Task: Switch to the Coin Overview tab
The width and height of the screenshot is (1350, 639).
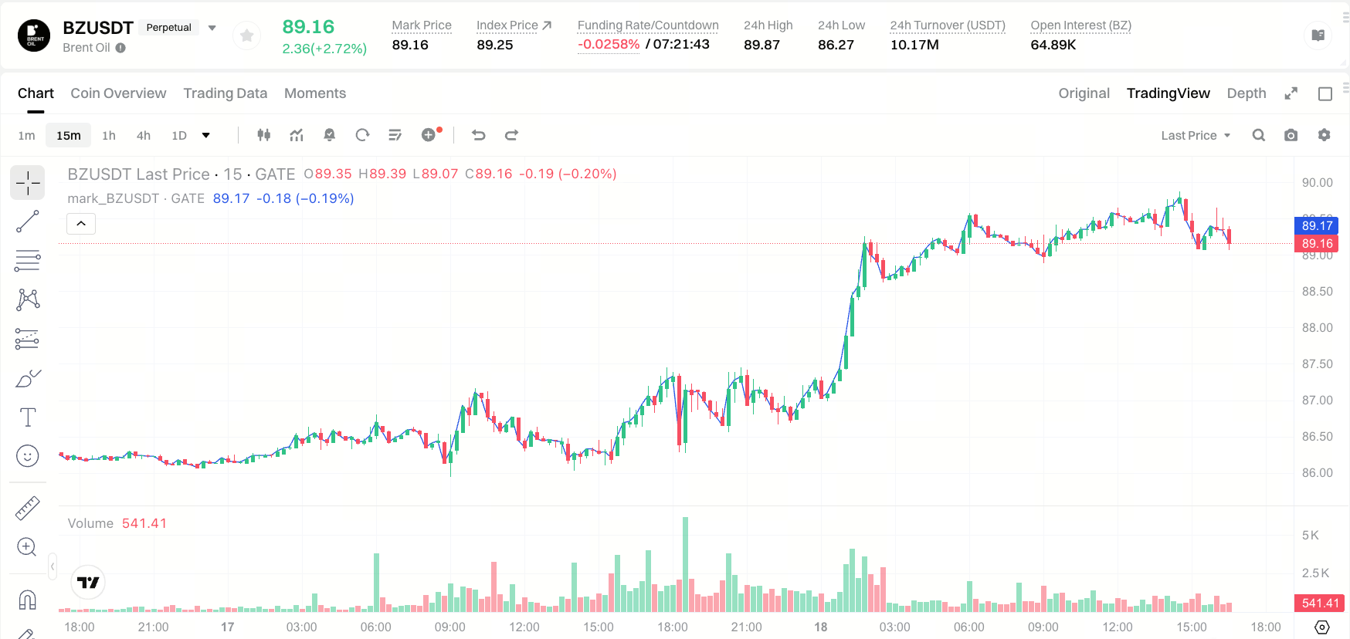Action: pos(118,93)
